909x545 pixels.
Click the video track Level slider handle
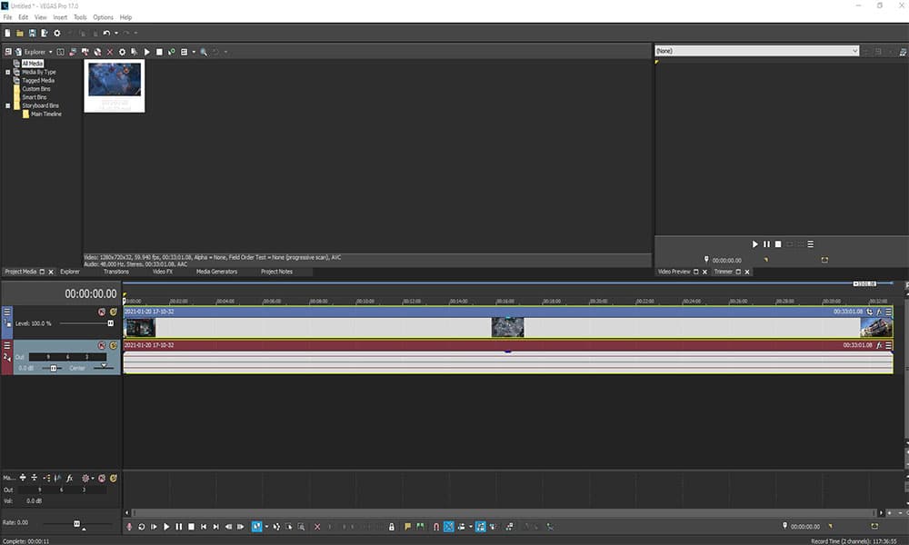[x=111, y=323]
